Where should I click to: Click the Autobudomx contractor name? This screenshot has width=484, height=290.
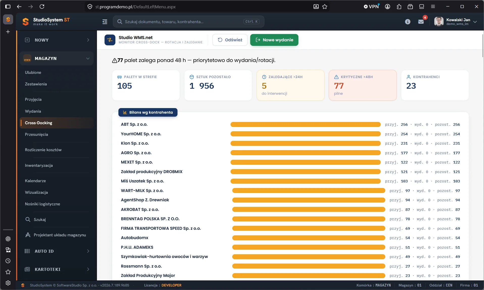point(134,238)
